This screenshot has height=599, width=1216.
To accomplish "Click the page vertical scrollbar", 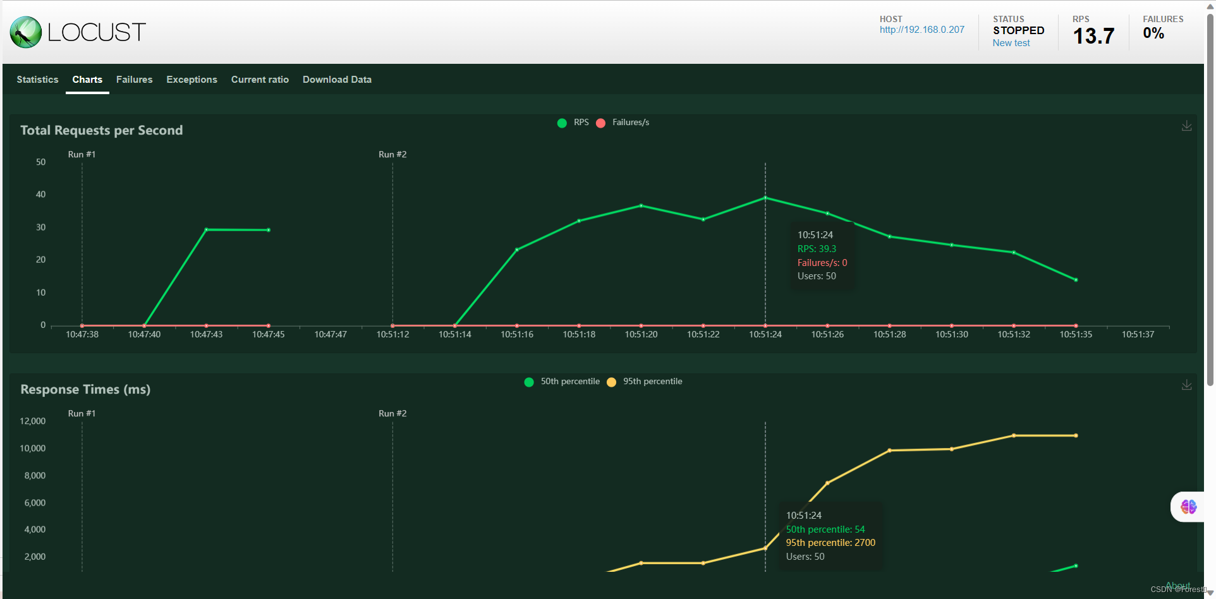I will pyautogui.click(x=1210, y=199).
